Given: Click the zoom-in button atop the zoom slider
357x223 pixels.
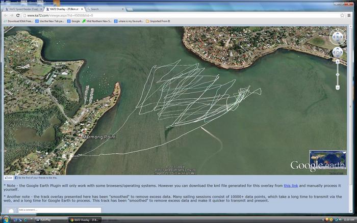Looking at the screenshot, I should (338, 62).
